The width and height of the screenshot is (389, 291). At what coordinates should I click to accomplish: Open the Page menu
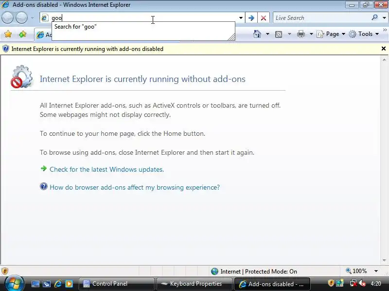coord(331,34)
